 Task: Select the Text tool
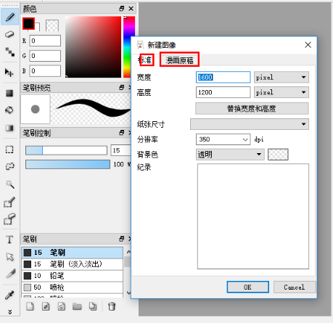pos(9,240)
